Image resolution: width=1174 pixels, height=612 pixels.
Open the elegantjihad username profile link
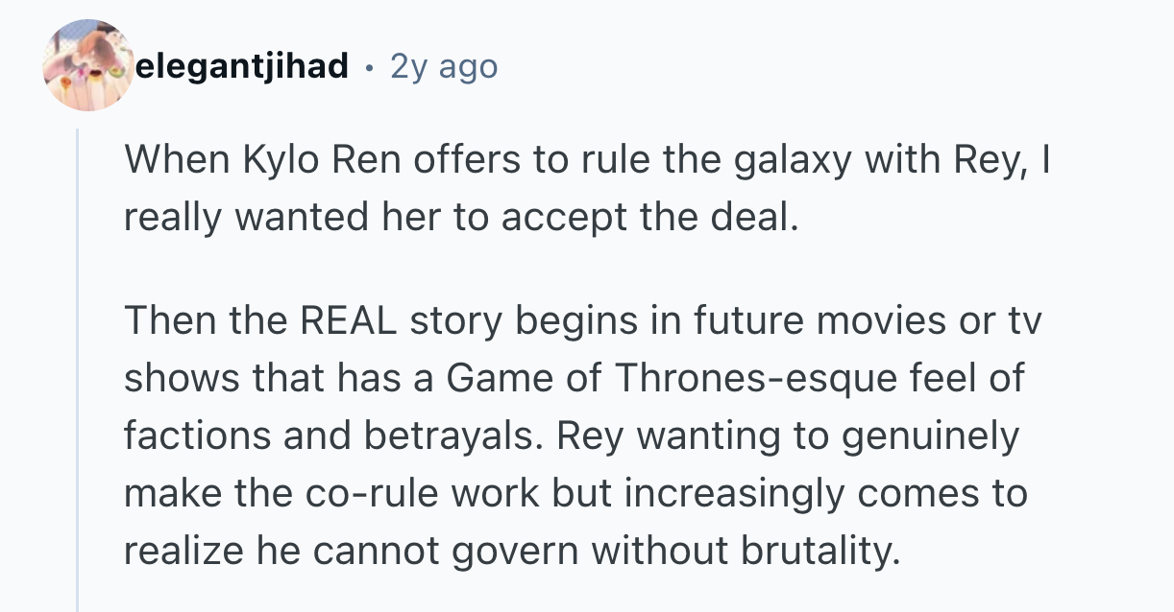point(243,66)
